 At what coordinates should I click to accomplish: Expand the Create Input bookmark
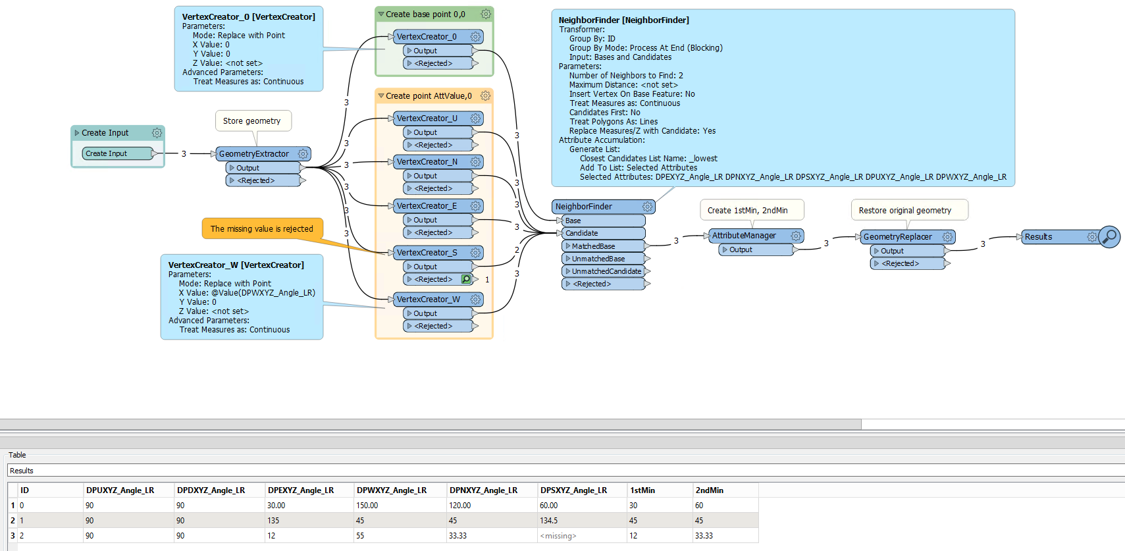(77, 133)
